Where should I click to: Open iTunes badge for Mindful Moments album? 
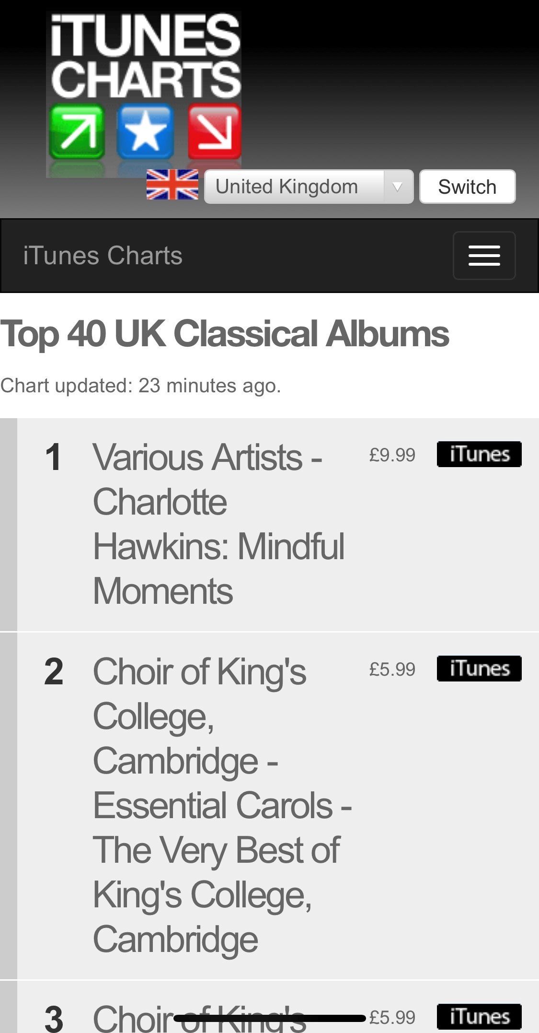(479, 454)
